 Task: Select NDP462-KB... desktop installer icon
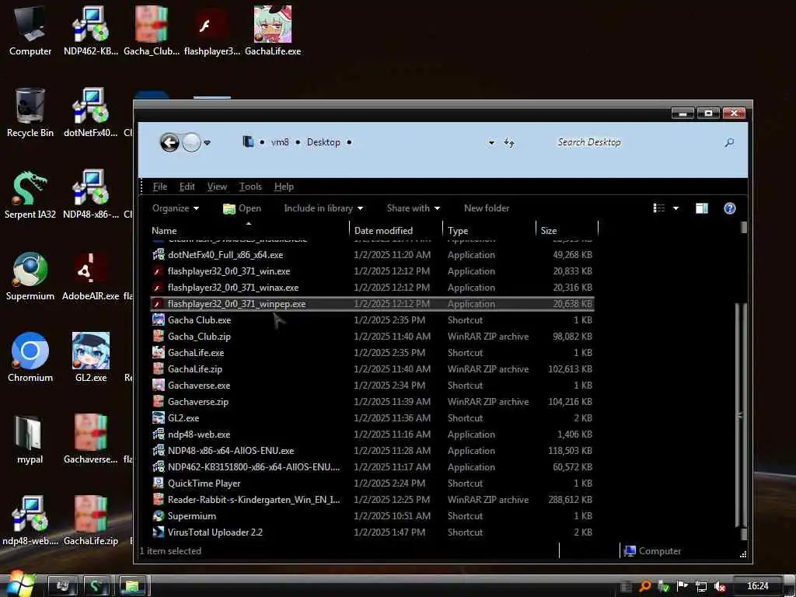91,30
